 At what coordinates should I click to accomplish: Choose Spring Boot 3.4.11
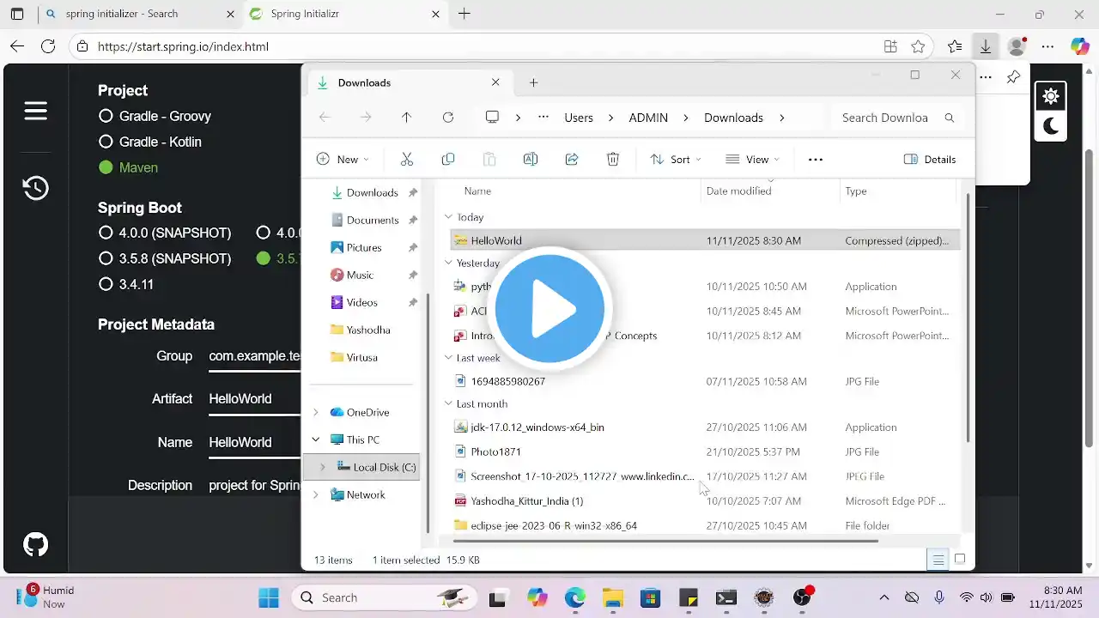tap(126, 284)
